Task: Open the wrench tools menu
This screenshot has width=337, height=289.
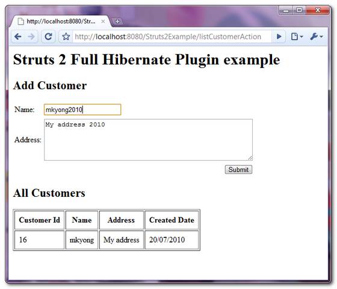Action: tap(316, 37)
